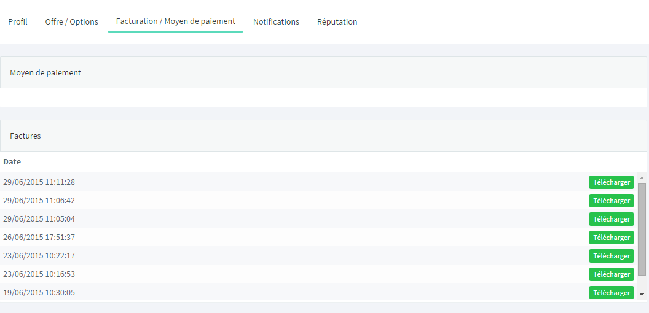Switch to Offre / Options tab
The image size is (649, 313).
click(x=72, y=21)
